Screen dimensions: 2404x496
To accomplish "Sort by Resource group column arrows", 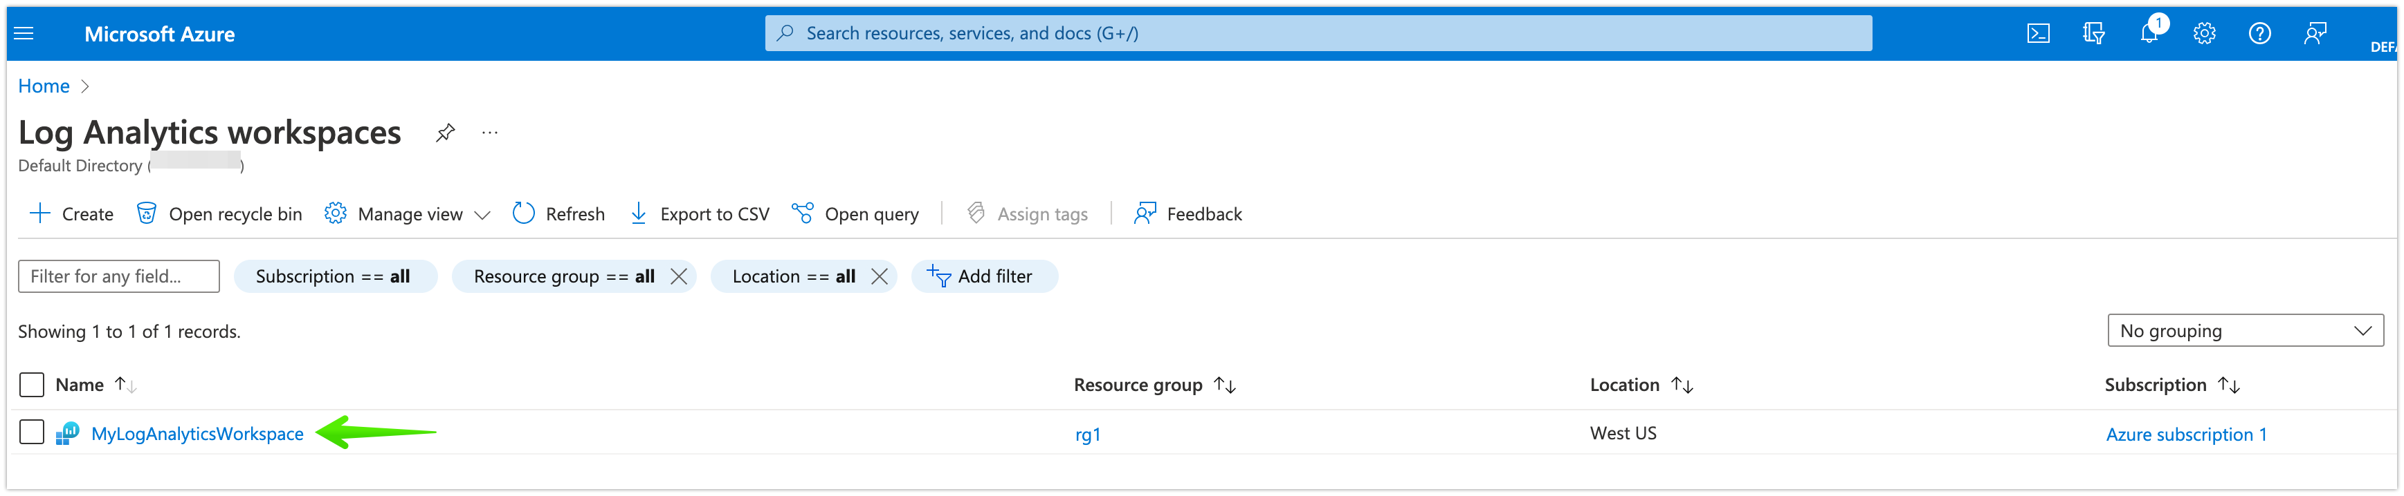I will pyautogui.click(x=1226, y=384).
